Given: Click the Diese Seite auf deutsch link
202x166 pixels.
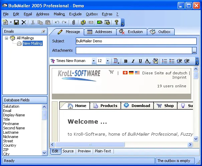Looking at the screenshot, I should [x=164, y=73].
